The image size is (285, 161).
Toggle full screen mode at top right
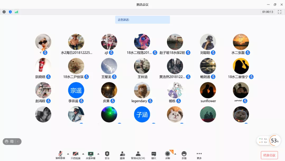tap(279, 12)
